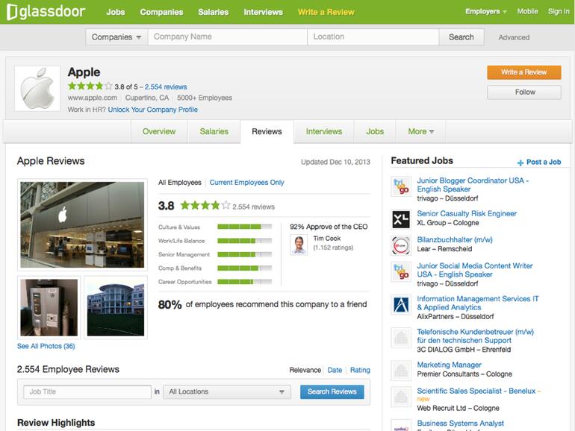575x431 pixels.
Task: Open the coffee machine photo thumbnail
Action: pyautogui.click(x=49, y=308)
